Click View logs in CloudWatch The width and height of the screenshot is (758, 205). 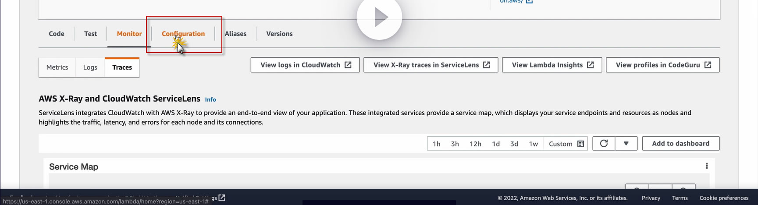(305, 65)
